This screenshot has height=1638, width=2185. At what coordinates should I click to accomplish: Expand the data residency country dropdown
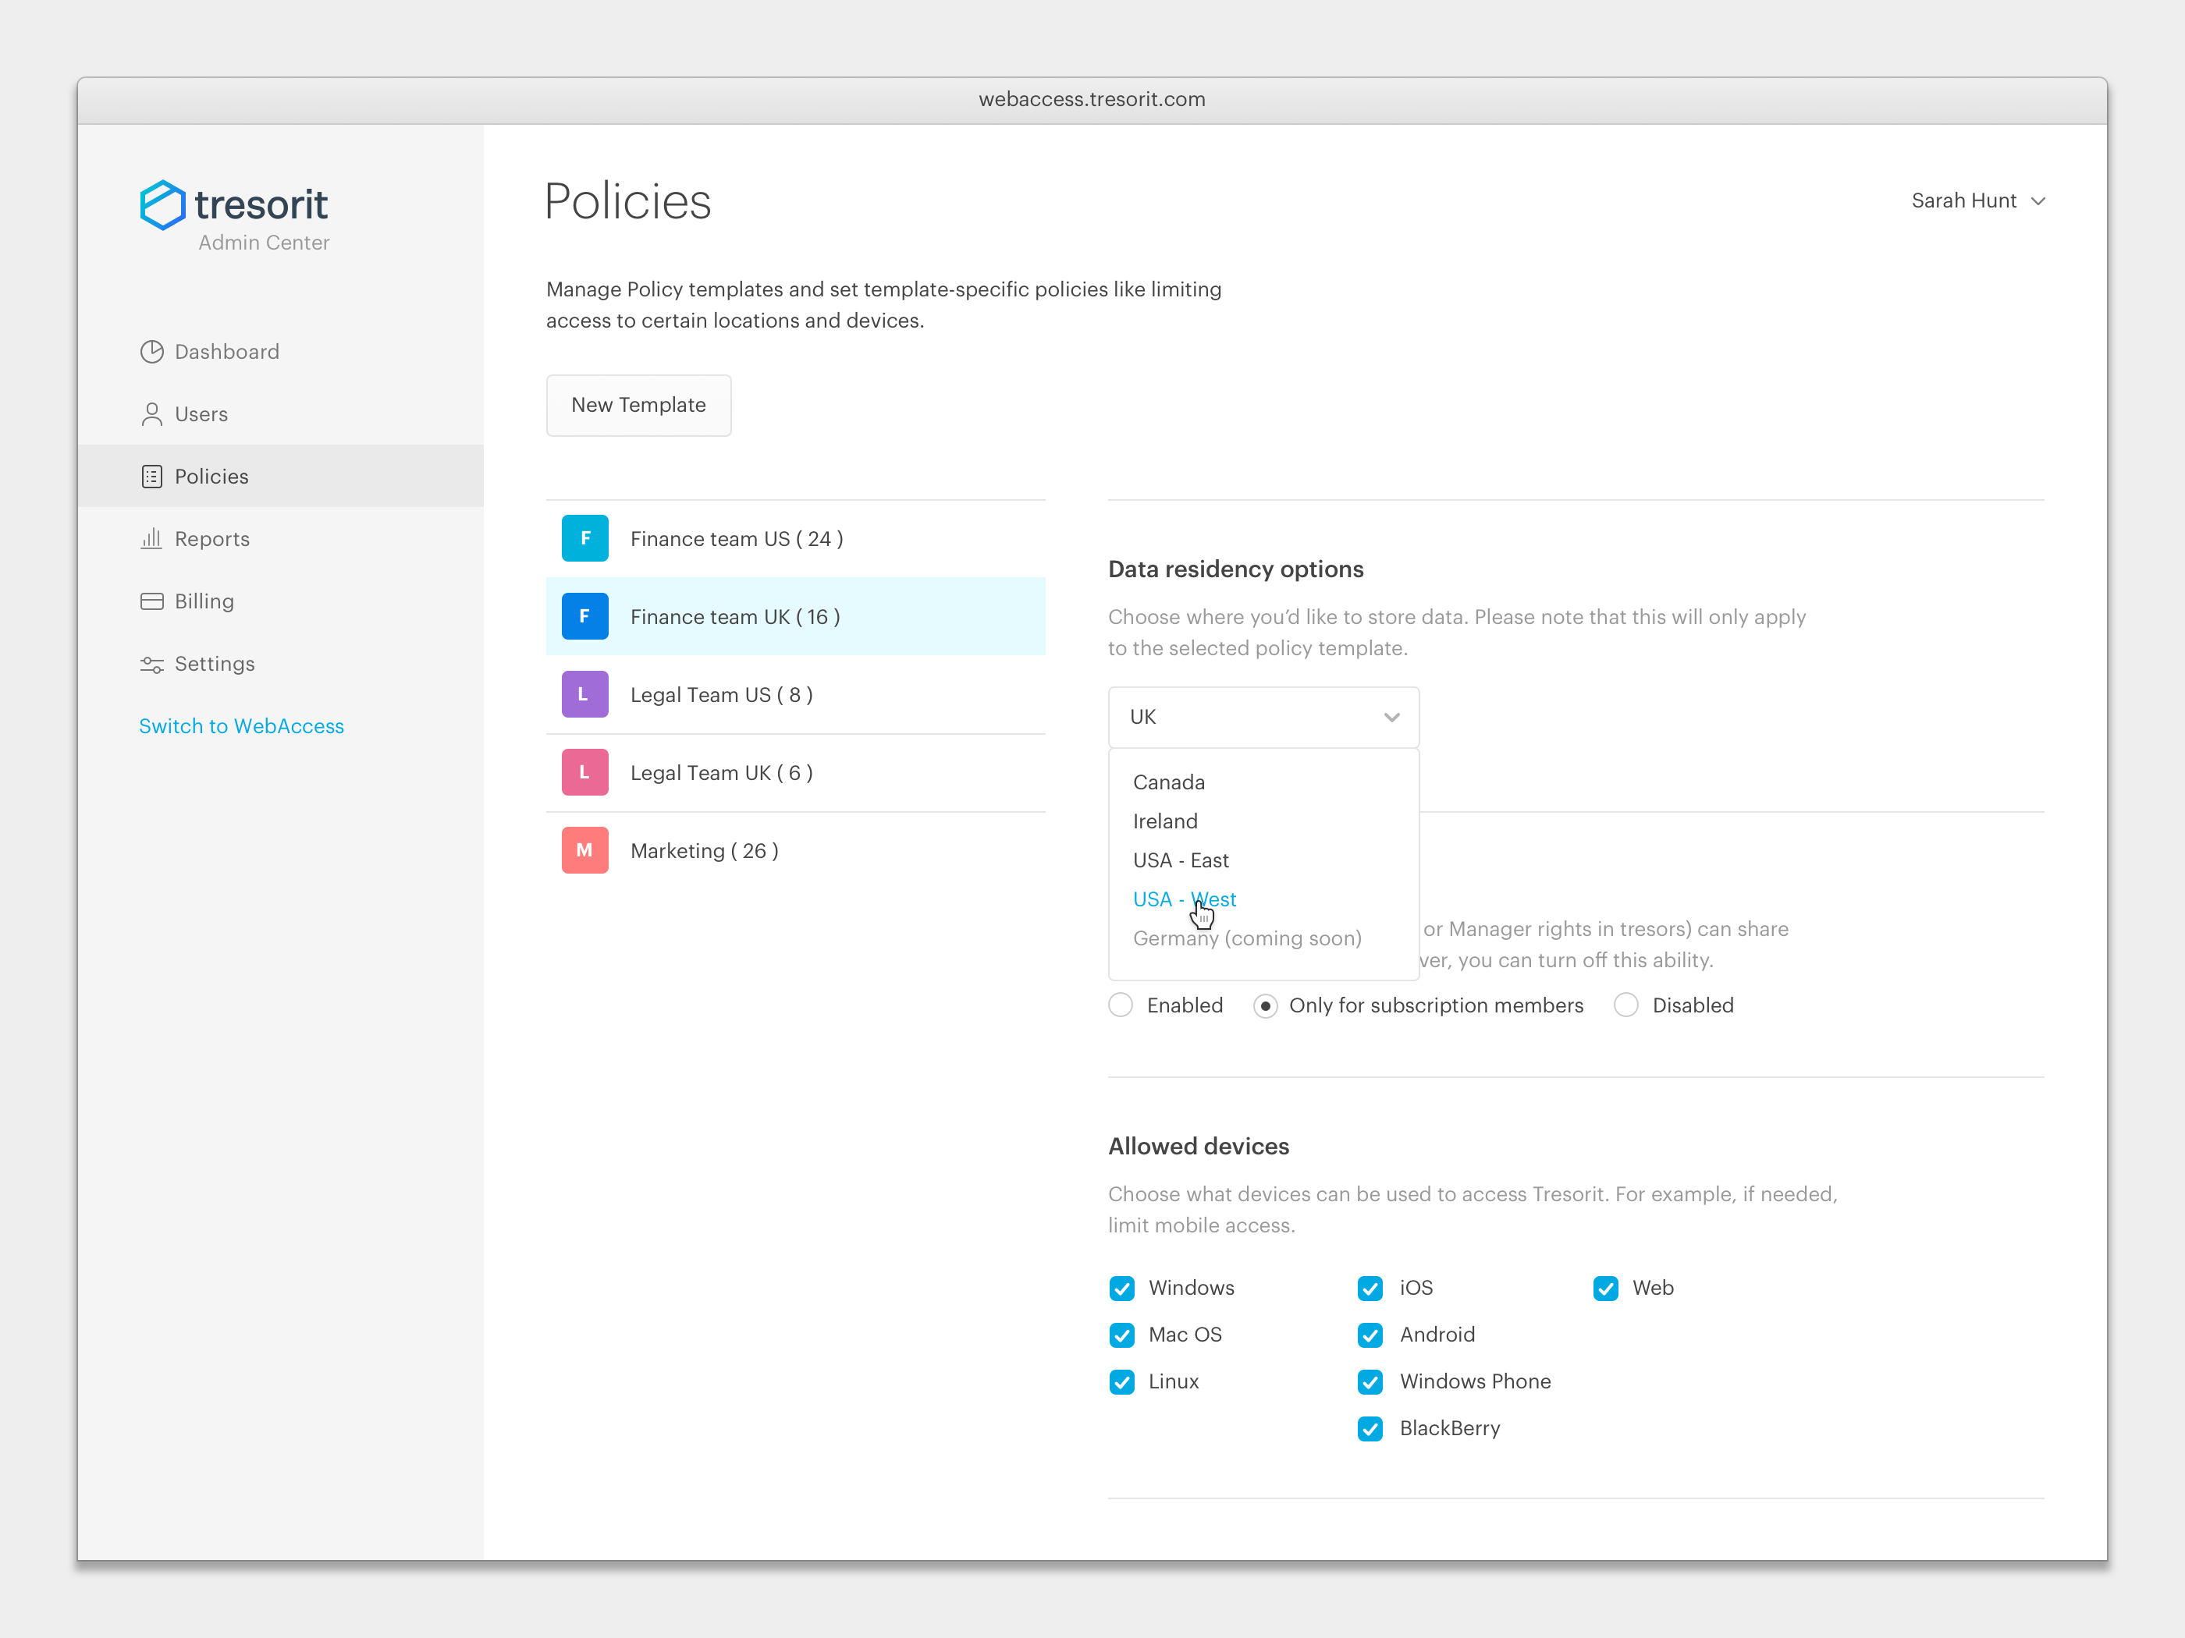(x=1264, y=716)
